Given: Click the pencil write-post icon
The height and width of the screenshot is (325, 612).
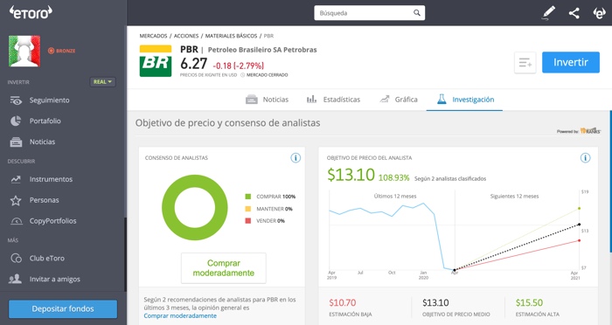Looking at the screenshot, I should tap(548, 13).
